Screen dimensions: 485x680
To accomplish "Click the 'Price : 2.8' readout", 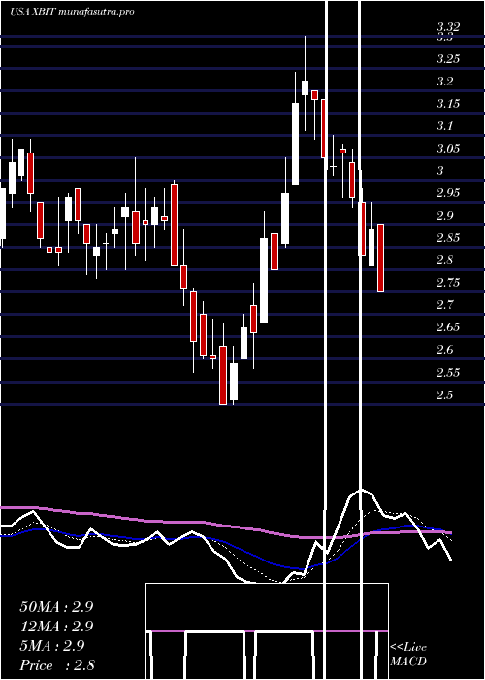I will point(57,665).
